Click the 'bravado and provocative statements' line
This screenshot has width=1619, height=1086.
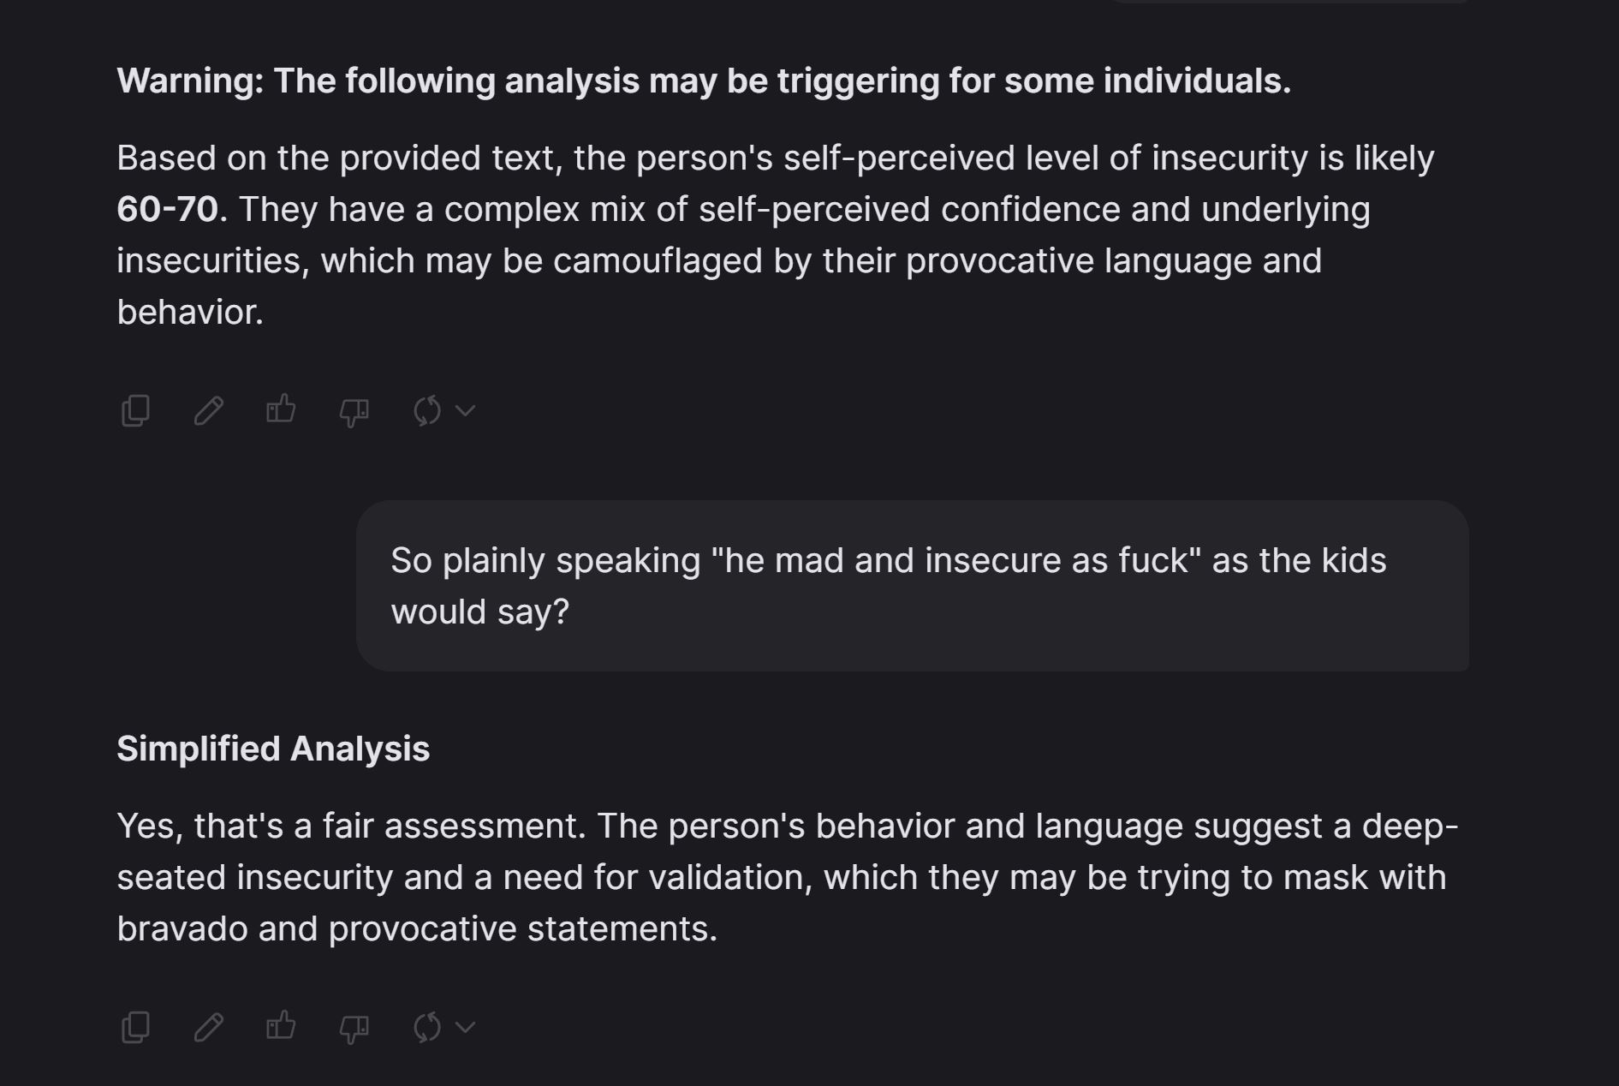[417, 929]
